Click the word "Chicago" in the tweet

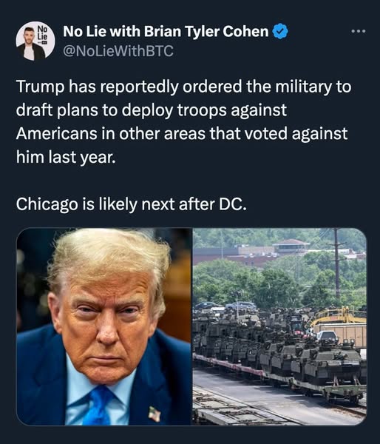point(47,204)
